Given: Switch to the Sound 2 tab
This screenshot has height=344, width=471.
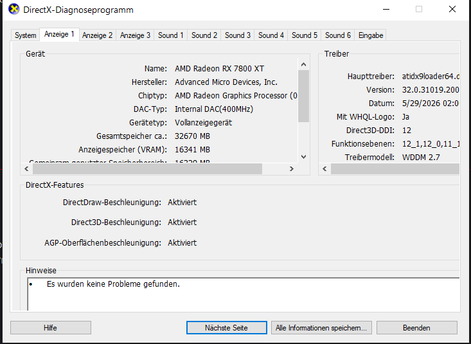Looking at the screenshot, I should [204, 35].
